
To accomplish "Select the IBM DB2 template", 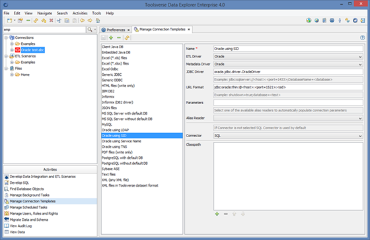I will (x=142, y=92).
